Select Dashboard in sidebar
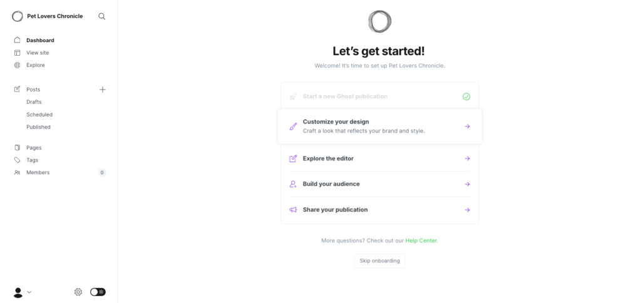The height and width of the screenshot is (303, 641). (40, 40)
